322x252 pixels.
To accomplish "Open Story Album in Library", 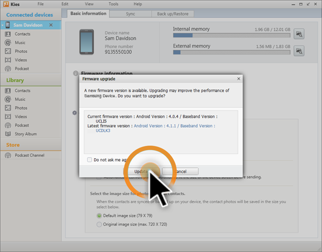I will (x=25, y=134).
